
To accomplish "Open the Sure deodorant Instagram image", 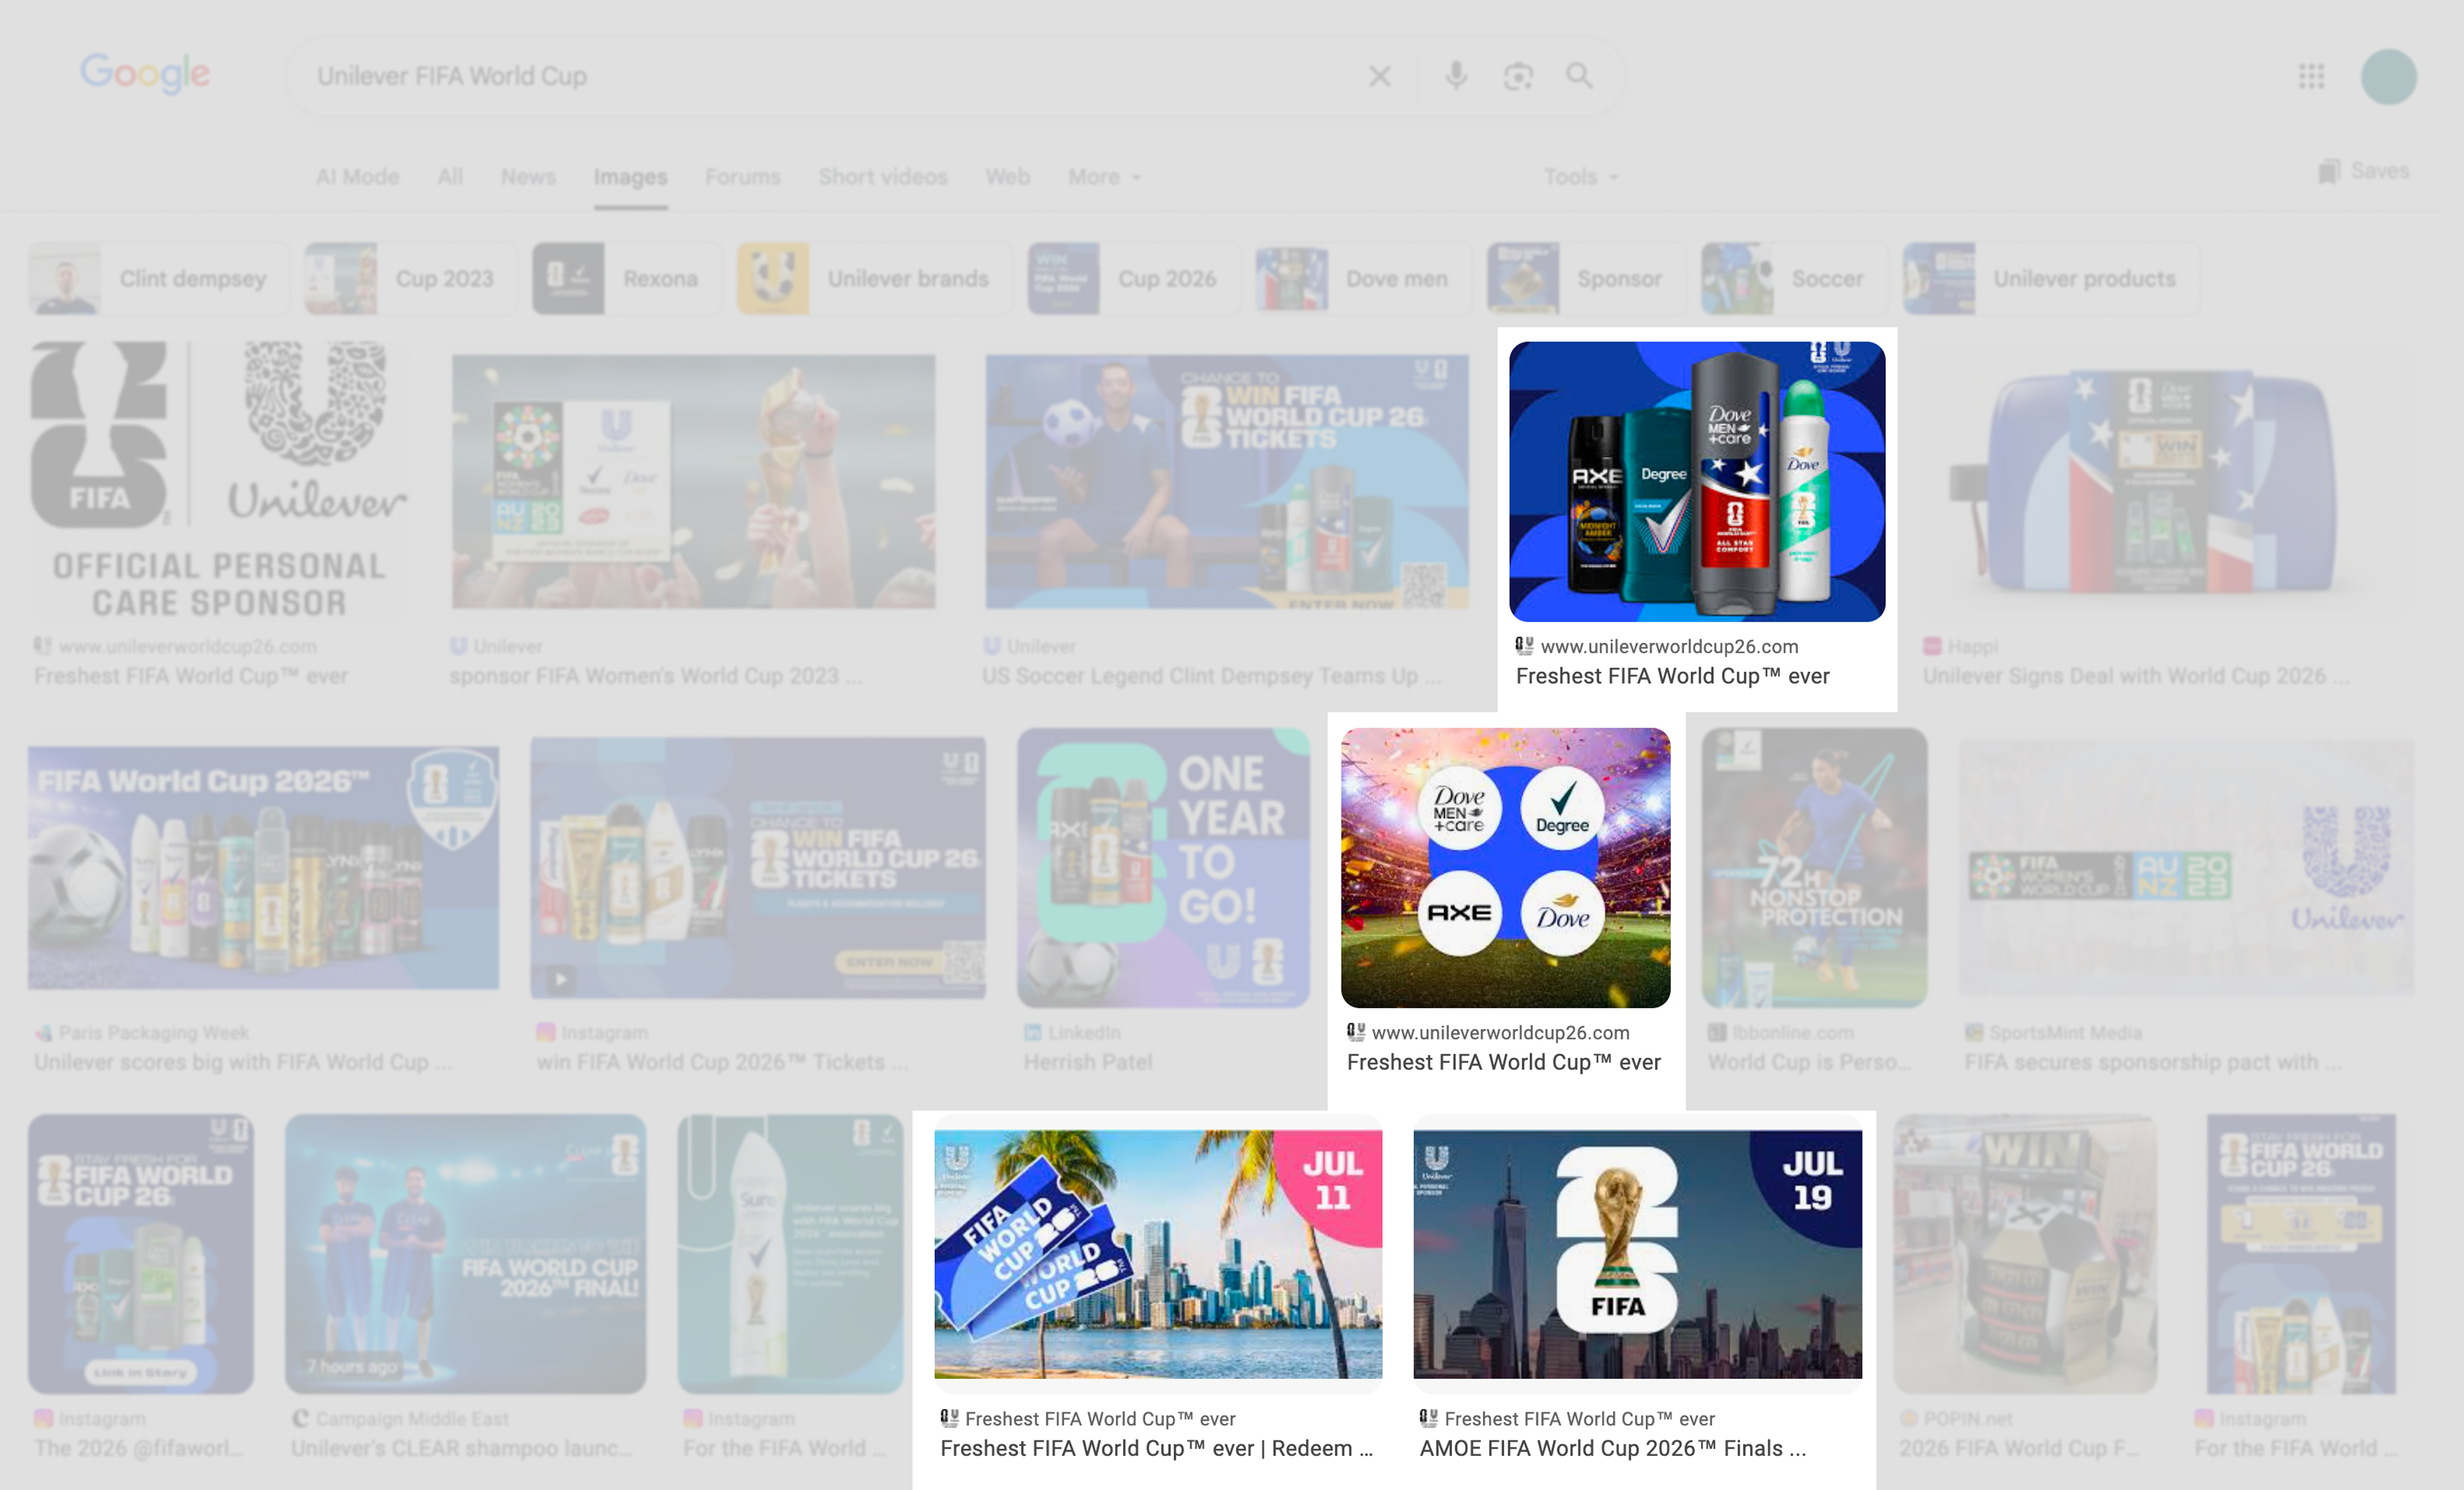I will click(790, 1254).
